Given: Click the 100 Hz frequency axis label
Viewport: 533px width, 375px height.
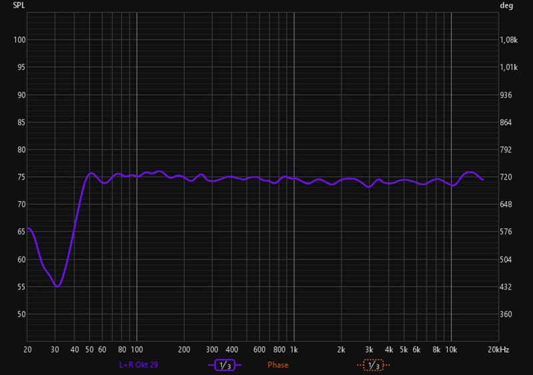Looking at the screenshot, I should [x=137, y=350].
